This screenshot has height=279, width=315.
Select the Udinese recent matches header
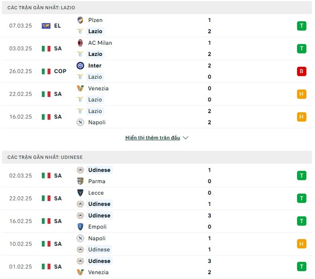click(45, 157)
